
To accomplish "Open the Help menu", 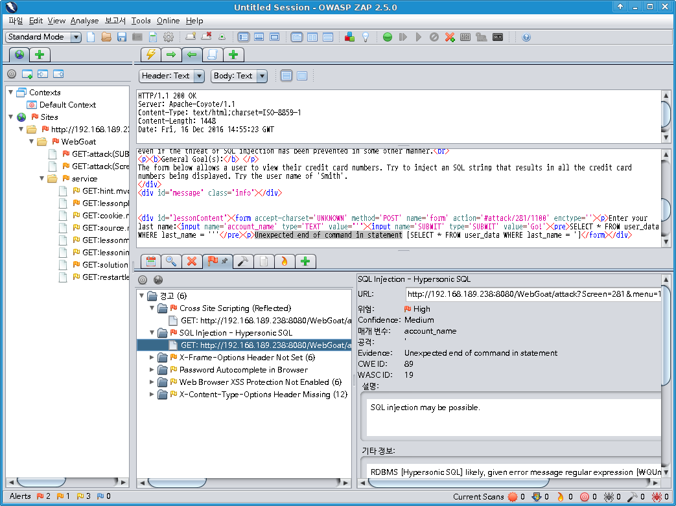I will (194, 21).
